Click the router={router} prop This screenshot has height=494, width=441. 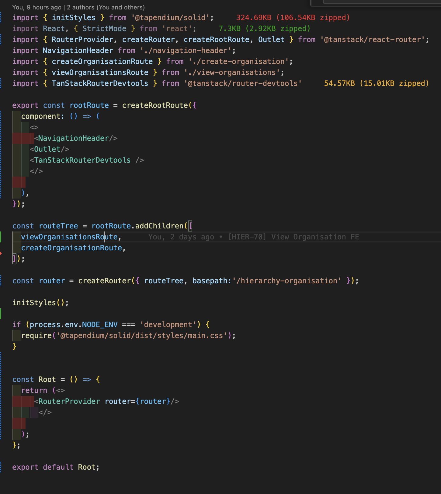[x=137, y=401]
